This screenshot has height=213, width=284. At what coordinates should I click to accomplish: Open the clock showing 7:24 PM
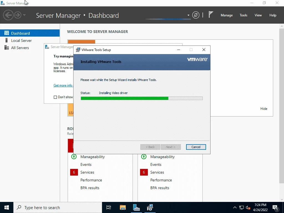pyautogui.click(x=260, y=207)
